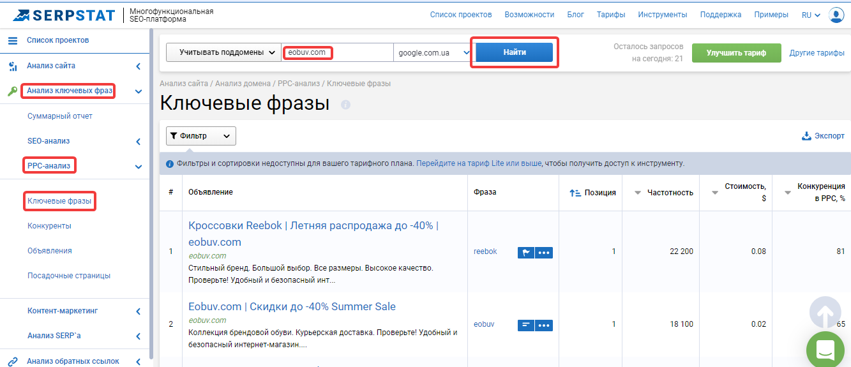Screen dimensions: 851x367
Task: Select Посадочные страницы in the sidebar
Action: [69, 276]
